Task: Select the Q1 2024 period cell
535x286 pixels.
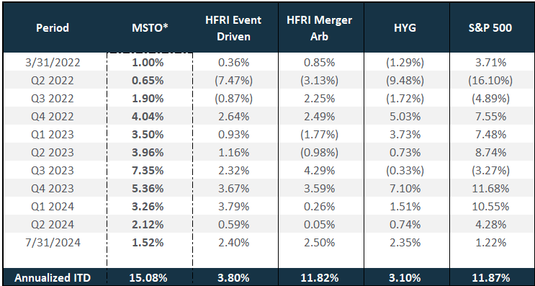Action: (53, 207)
